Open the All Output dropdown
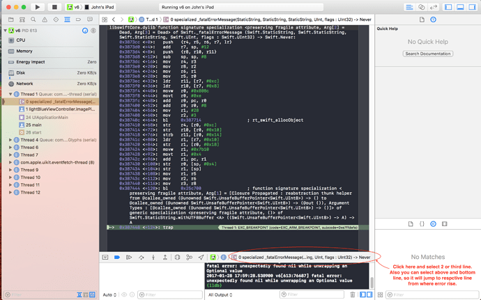This screenshot has height=300, width=481. pos(224,294)
